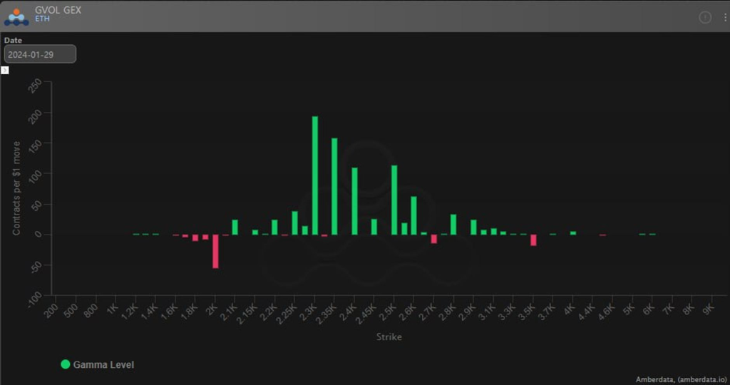Click the green bar at 2.4K strike
The image size is (730, 385).
pos(354,201)
